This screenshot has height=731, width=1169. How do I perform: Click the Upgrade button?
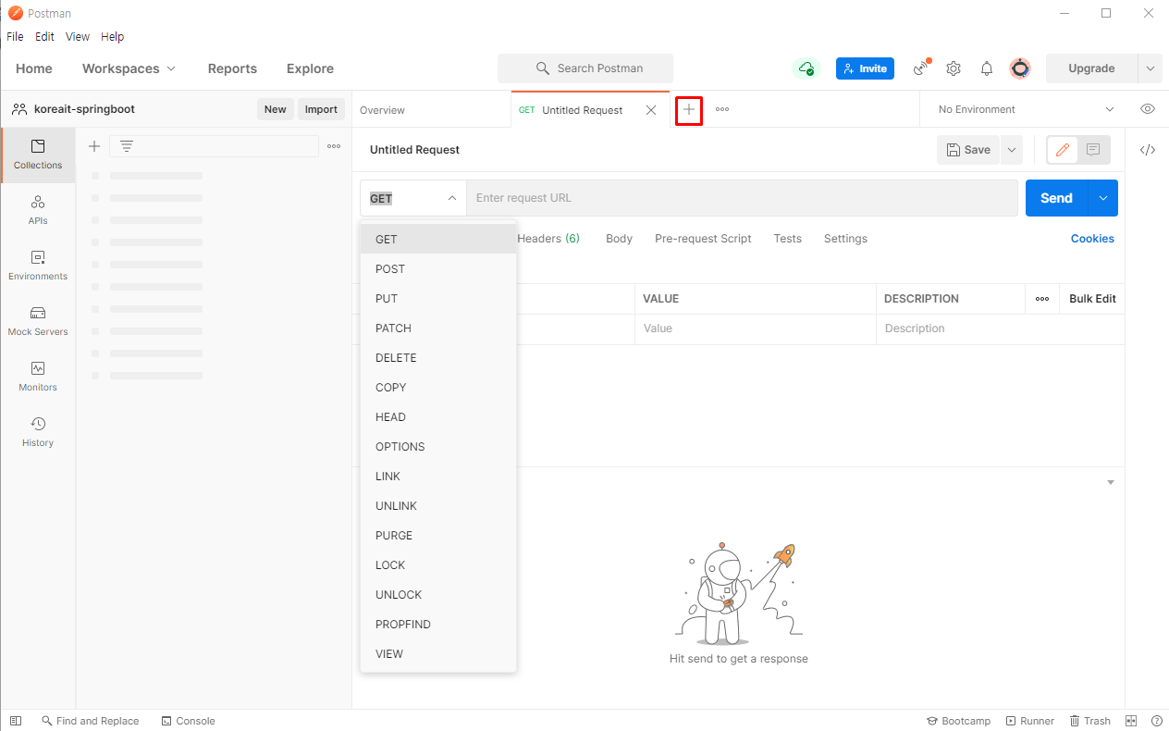pos(1092,68)
